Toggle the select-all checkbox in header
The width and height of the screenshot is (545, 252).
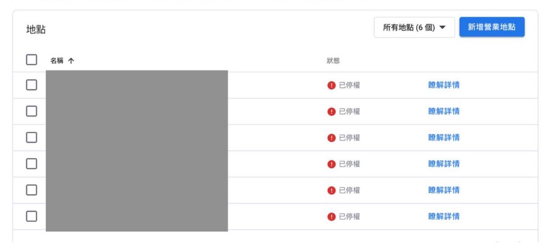[32, 60]
